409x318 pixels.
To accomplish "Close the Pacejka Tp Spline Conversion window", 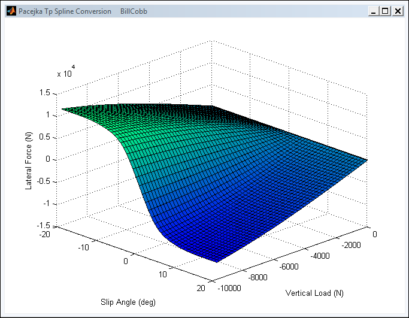I will pos(398,11).
